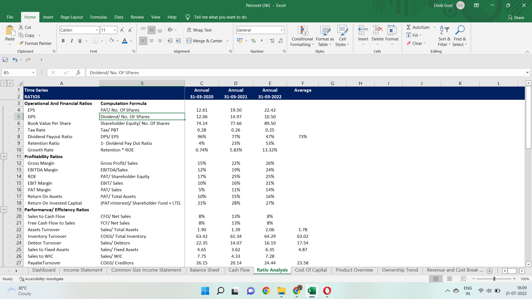Open the font name Calibri dropdown

coord(97,30)
